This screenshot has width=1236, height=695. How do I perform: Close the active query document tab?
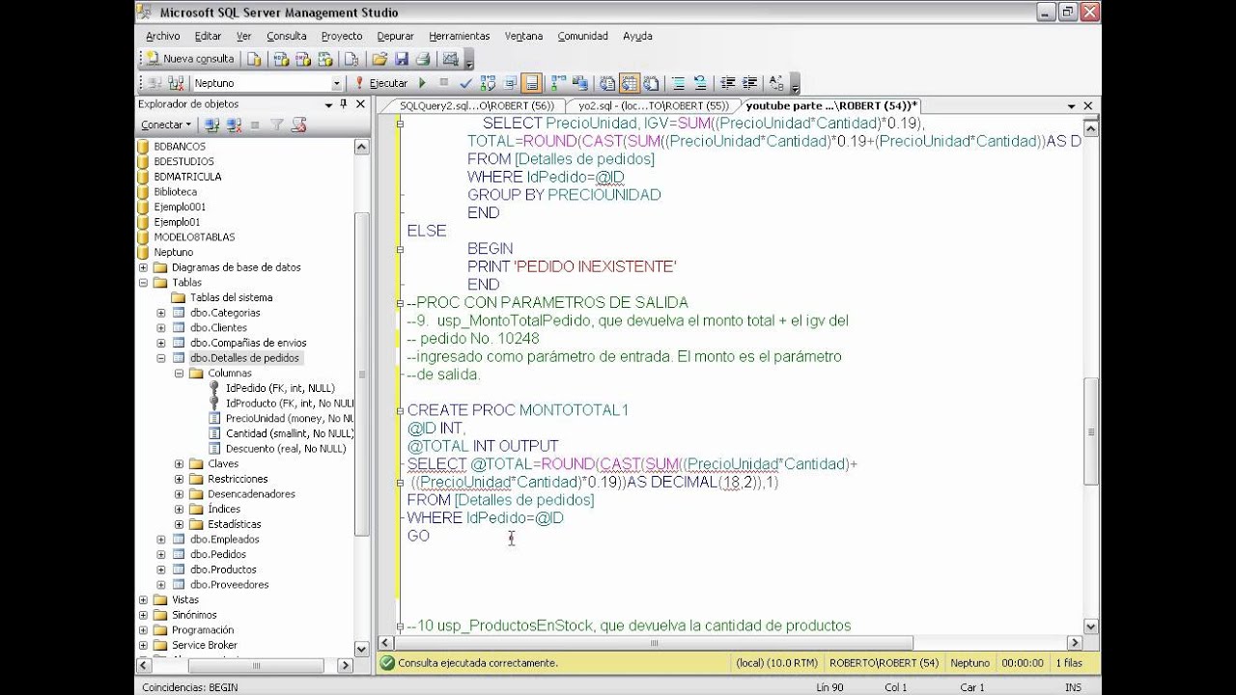(1088, 106)
